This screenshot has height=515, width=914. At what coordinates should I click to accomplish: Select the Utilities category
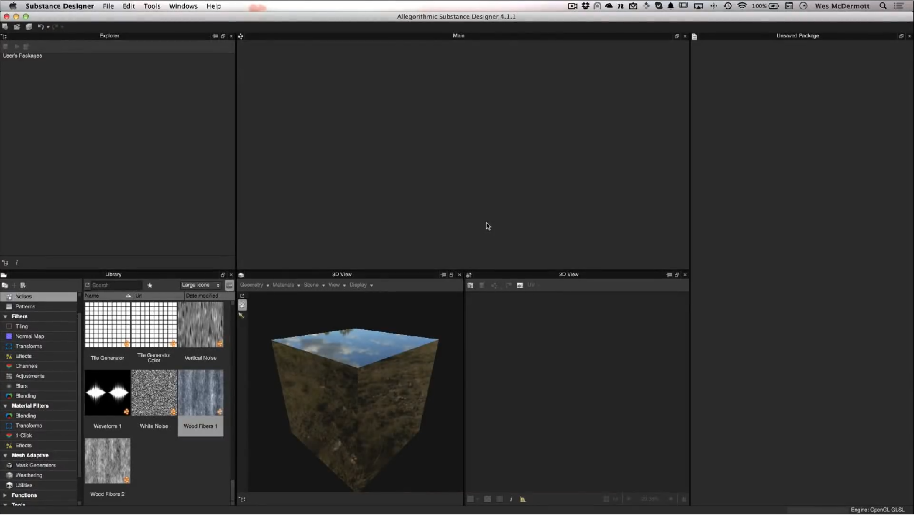pos(39,485)
